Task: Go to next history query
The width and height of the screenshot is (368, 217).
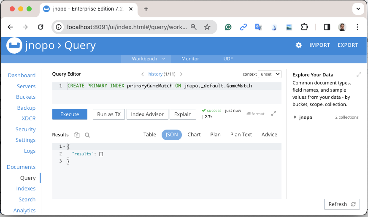Action: [181, 74]
